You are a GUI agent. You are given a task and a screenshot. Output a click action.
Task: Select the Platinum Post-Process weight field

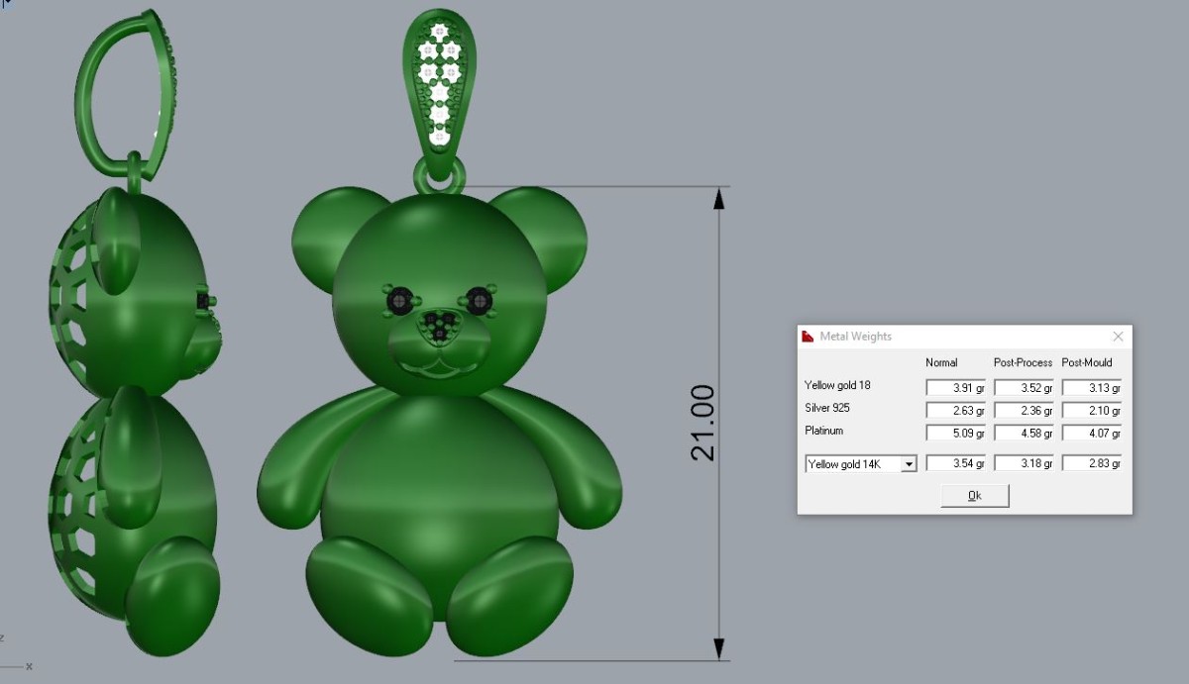tap(1024, 434)
